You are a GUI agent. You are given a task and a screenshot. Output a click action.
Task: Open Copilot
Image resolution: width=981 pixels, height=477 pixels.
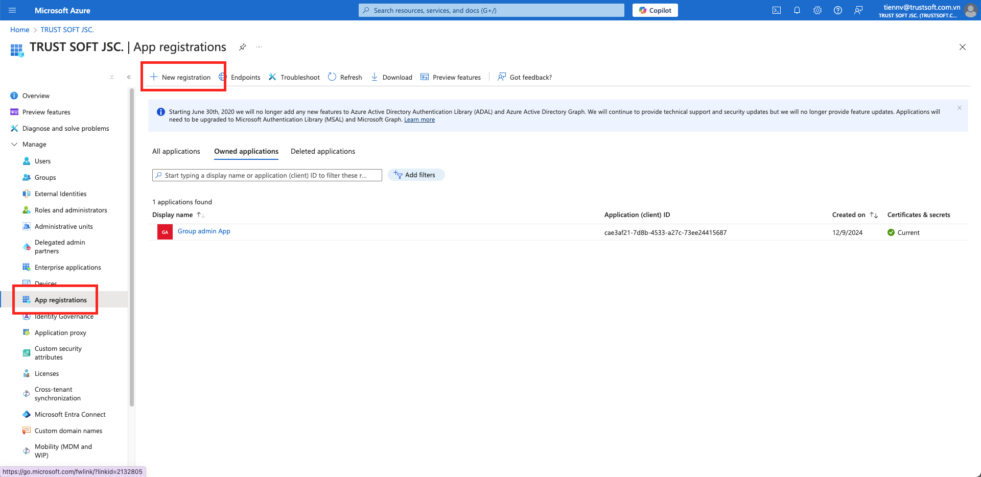[x=655, y=10]
